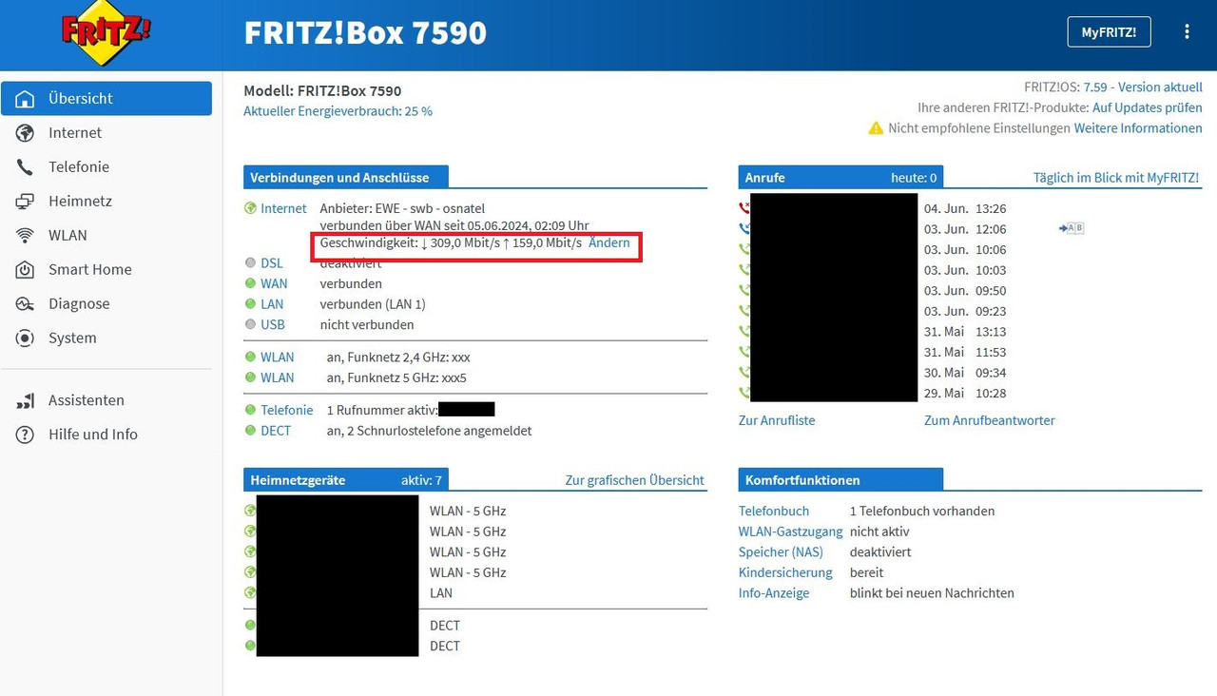This screenshot has height=696, width=1217.
Task: Click the yellow warning triangle icon
Action: pos(876,127)
